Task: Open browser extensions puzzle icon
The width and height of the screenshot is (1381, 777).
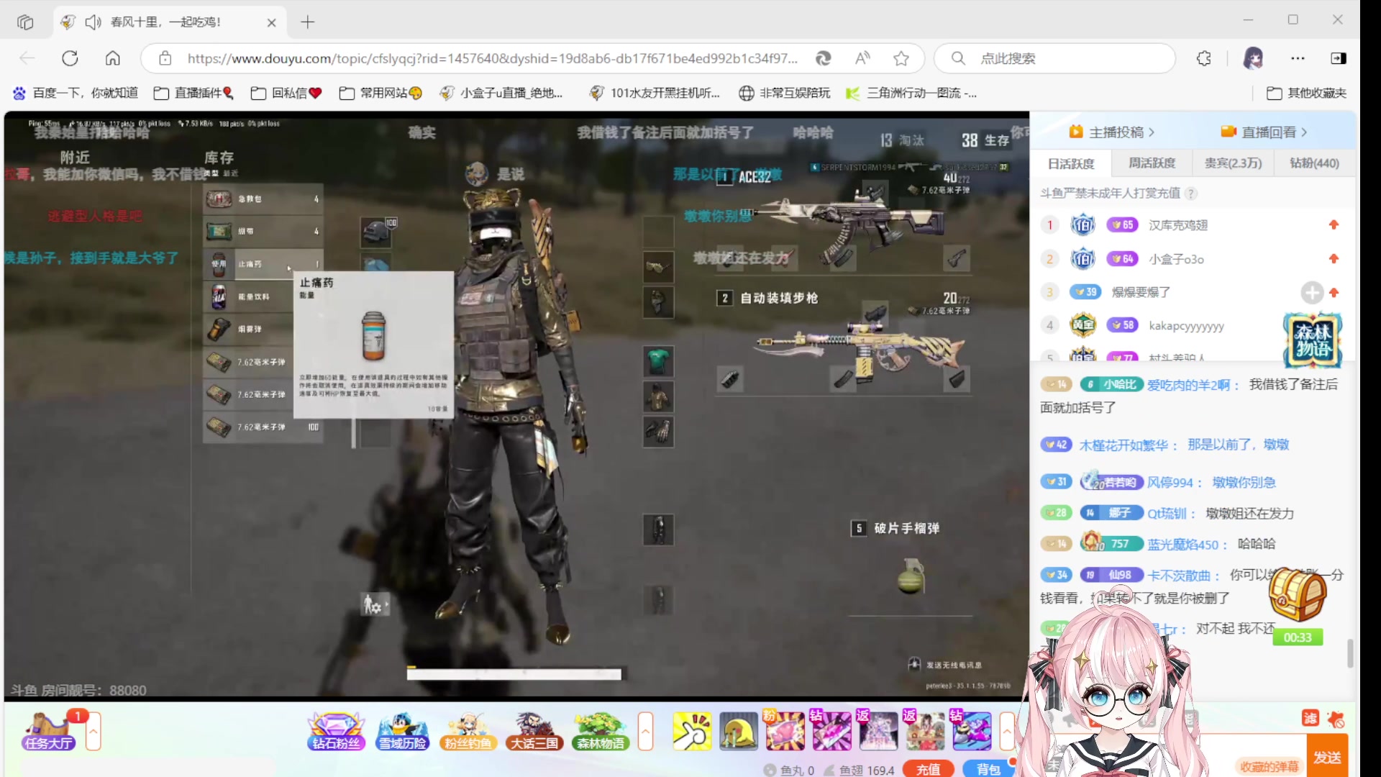Action: pyautogui.click(x=1204, y=58)
